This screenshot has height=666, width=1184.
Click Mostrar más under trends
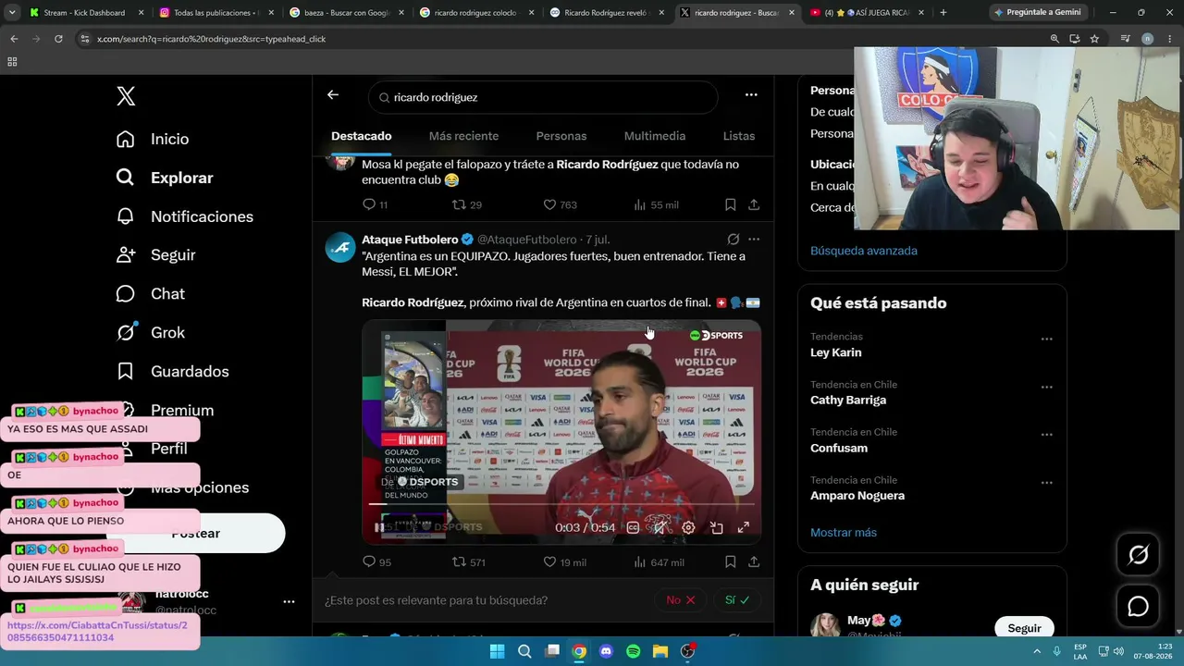[844, 533]
